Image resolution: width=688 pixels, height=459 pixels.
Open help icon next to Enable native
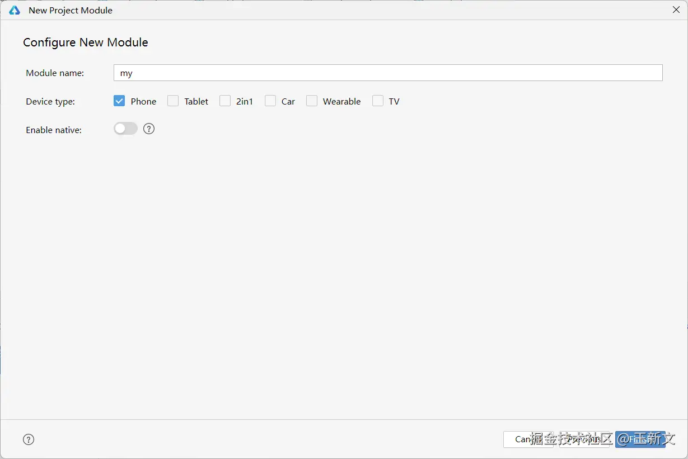coord(149,129)
